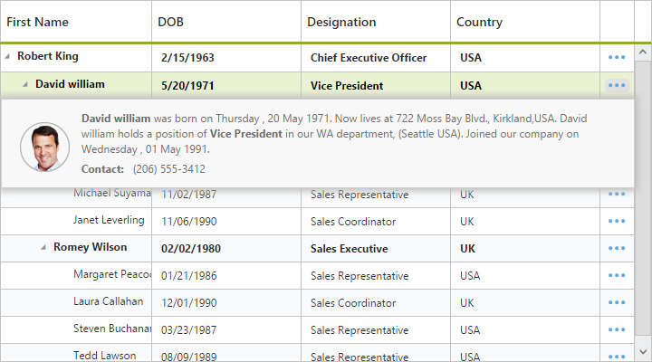Click the Designation column header
The height and width of the screenshot is (362, 652).
pyautogui.click(x=341, y=22)
